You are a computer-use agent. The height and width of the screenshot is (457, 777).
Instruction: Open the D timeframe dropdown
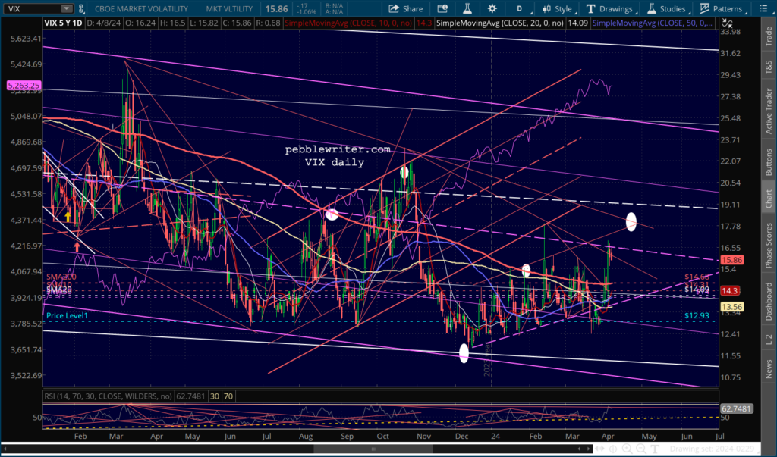tap(522, 8)
